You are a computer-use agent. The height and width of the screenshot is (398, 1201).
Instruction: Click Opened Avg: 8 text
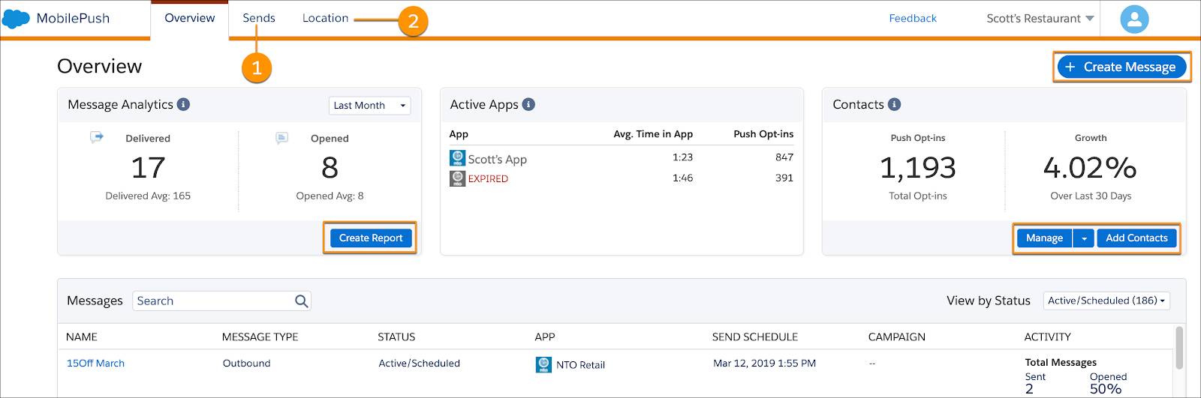coord(330,196)
